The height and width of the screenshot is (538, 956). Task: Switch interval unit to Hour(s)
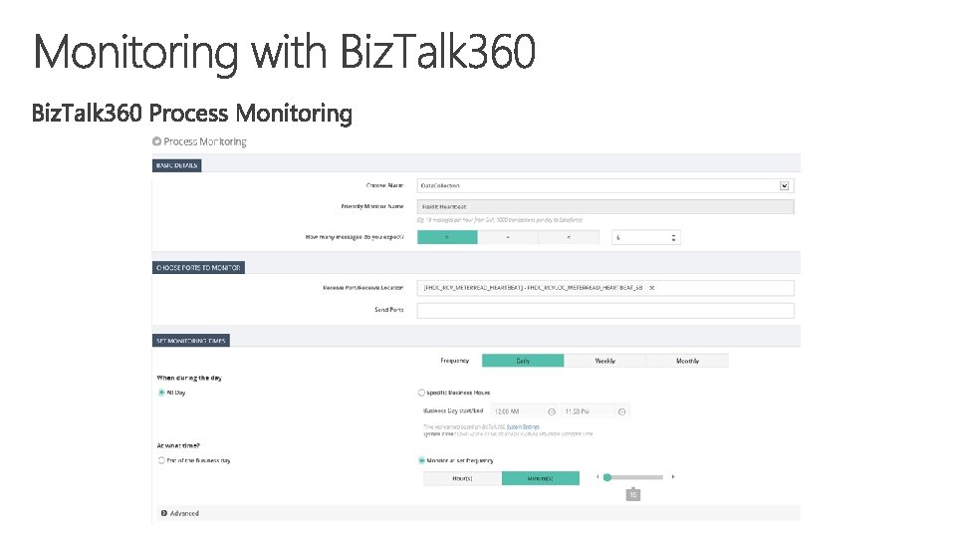point(463,478)
